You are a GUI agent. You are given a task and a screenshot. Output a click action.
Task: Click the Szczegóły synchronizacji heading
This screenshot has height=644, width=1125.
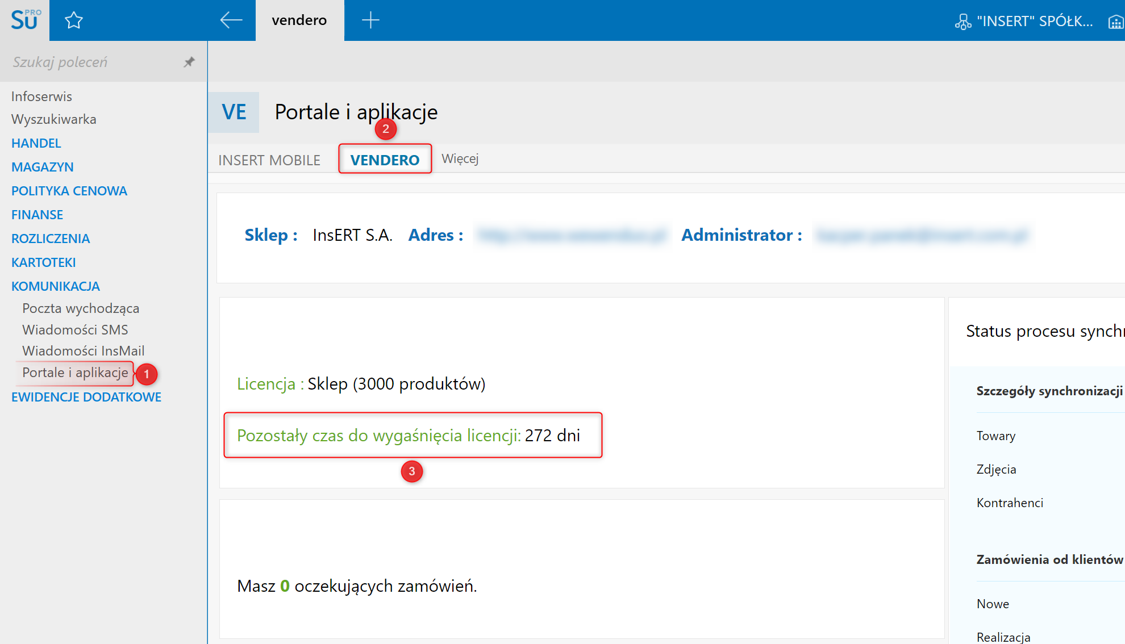pos(1049,391)
